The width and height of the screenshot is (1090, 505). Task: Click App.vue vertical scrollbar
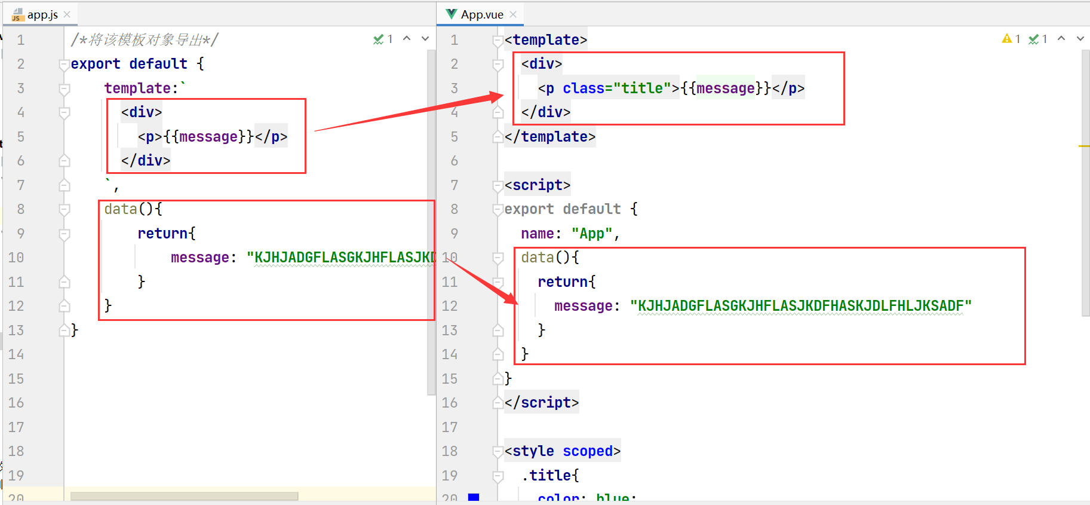point(1085,182)
